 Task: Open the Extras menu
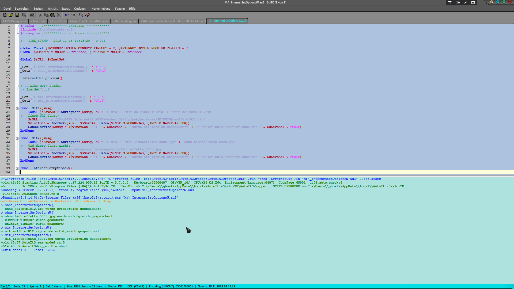point(66,9)
